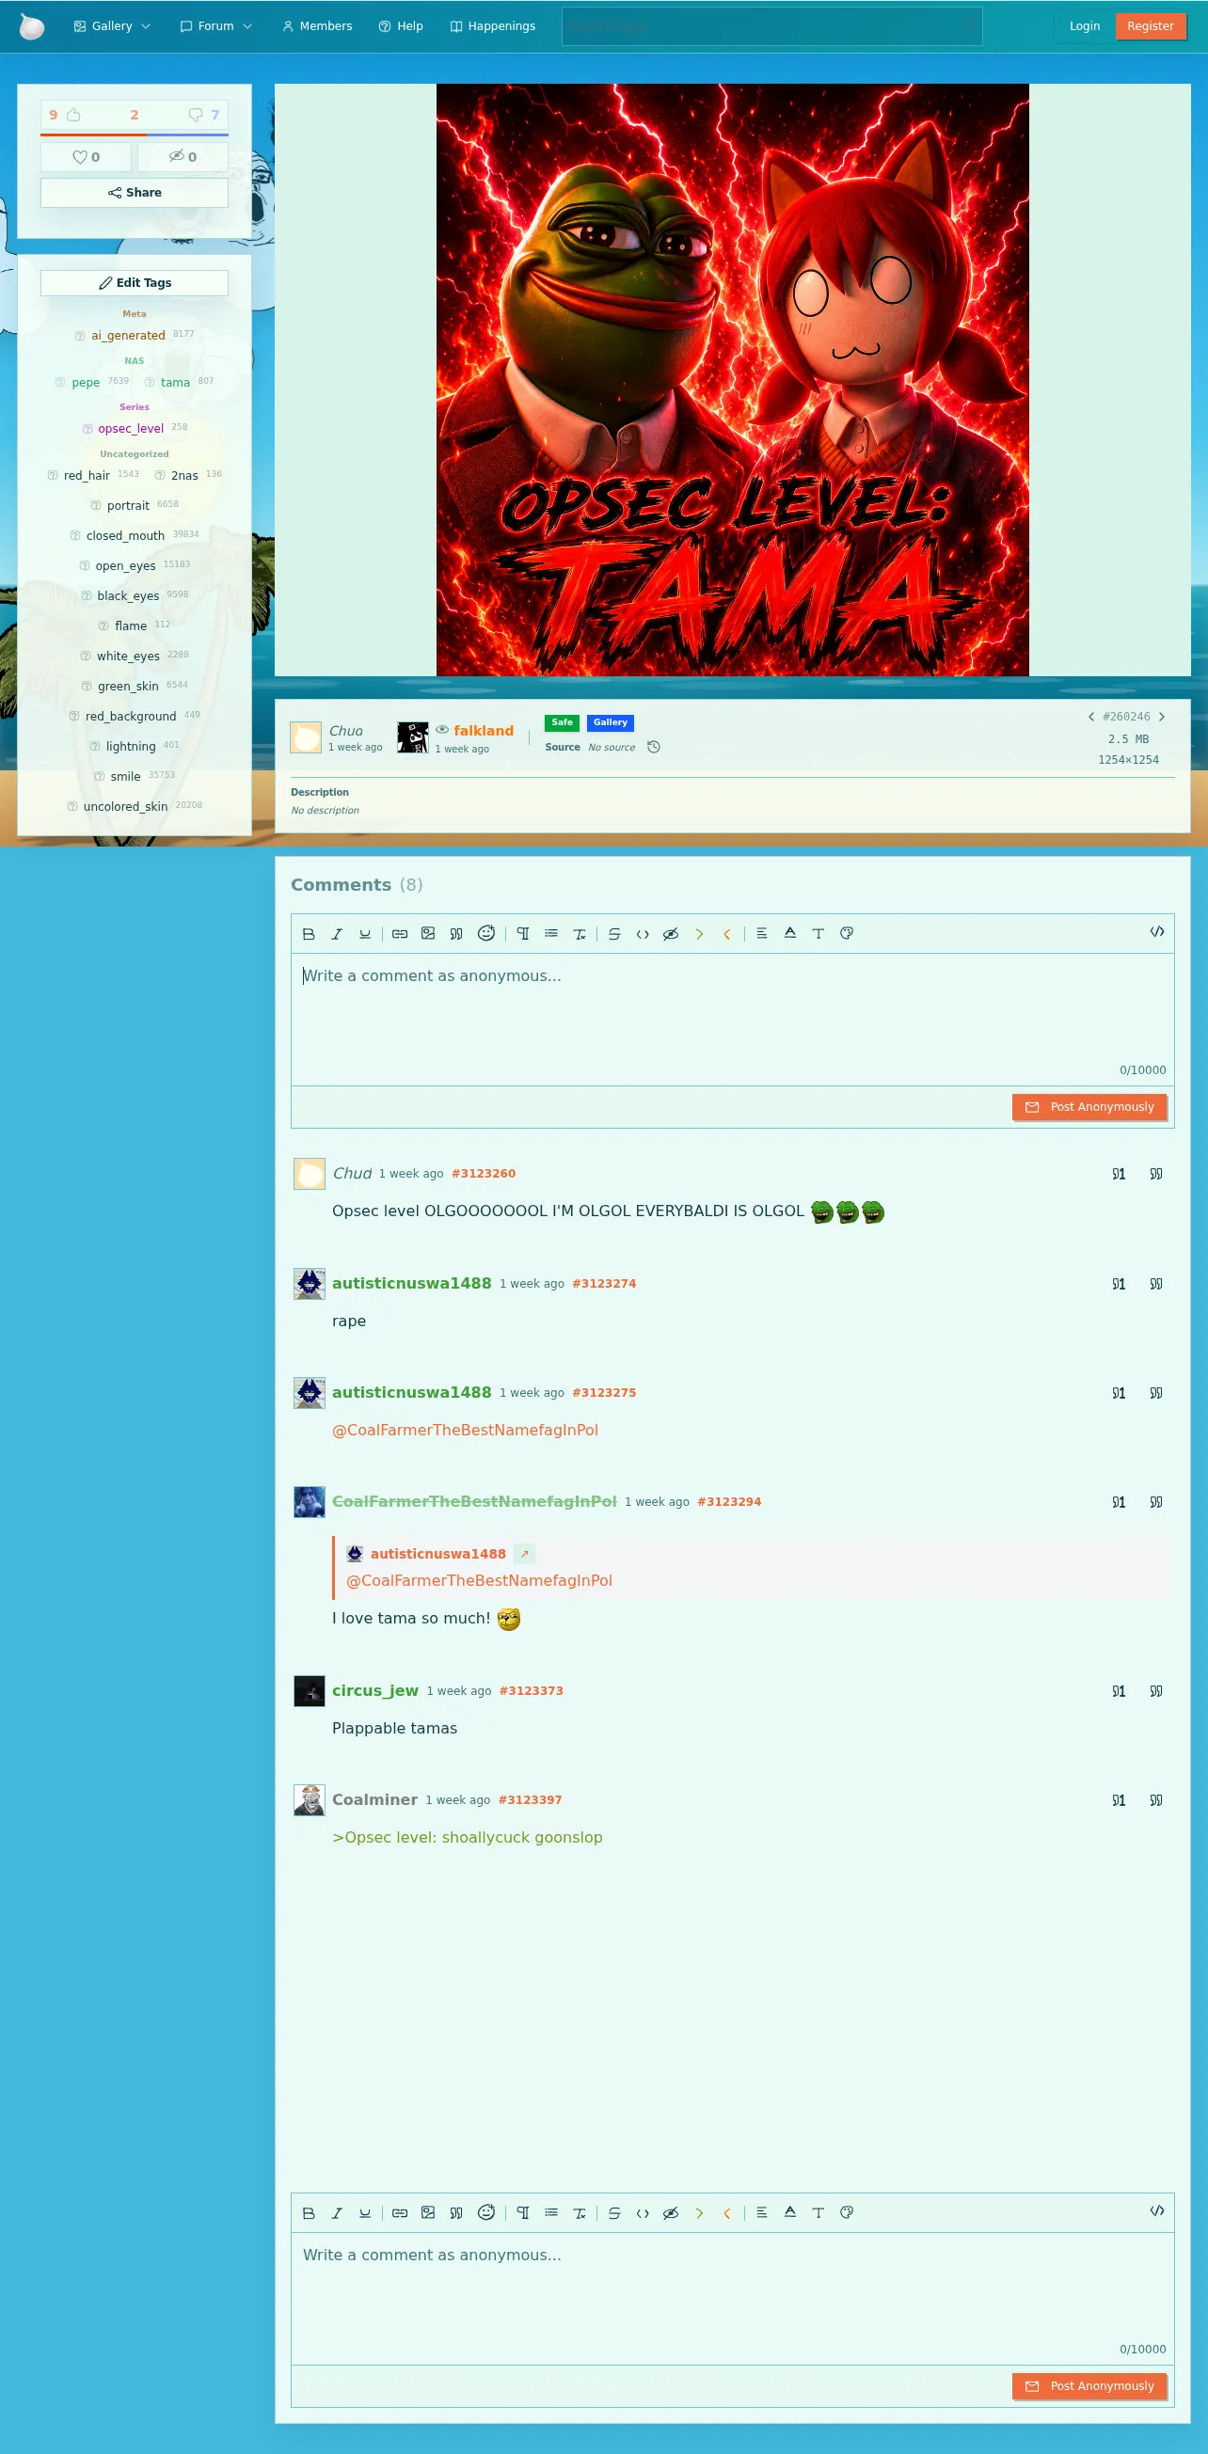Open comment permalink #3123373
This screenshot has width=1208, height=2454.
(531, 1691)
